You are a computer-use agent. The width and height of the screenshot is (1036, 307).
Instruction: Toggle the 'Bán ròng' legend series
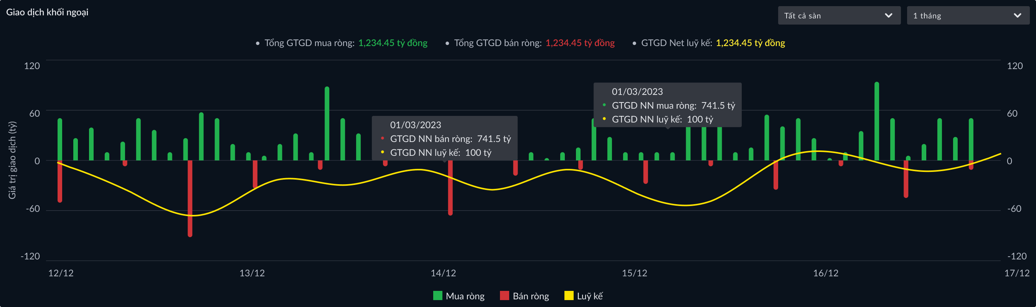pos(530,296)
